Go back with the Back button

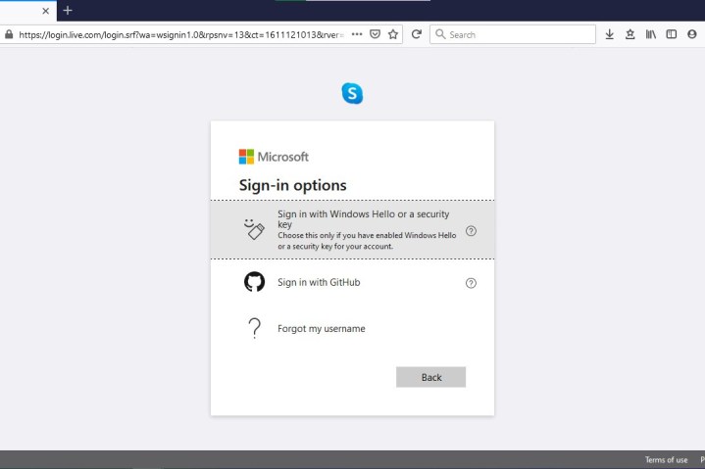click(430, 377)
